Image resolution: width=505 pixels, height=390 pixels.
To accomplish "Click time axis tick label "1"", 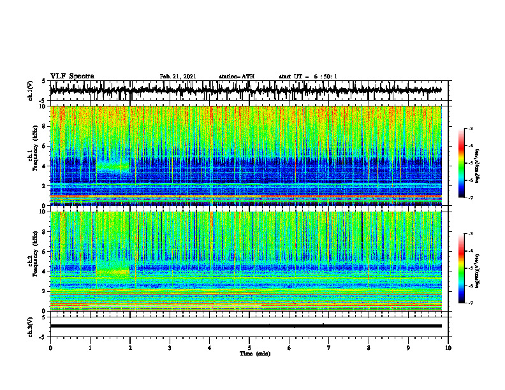I will coord(90,348).
